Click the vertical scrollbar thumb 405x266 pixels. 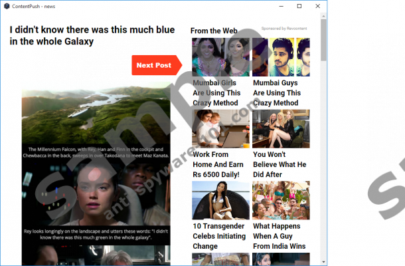click(323, 40)
